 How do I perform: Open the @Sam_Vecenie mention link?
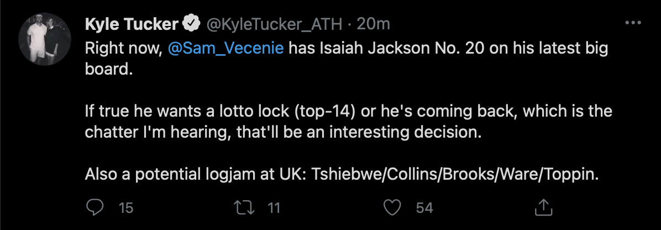(x=225, y=49)
